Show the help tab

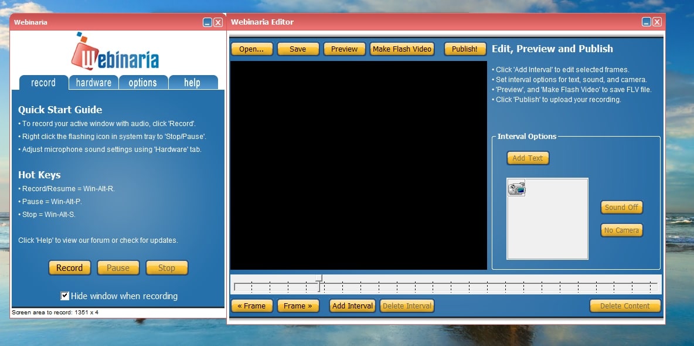[x=192, y=83]
